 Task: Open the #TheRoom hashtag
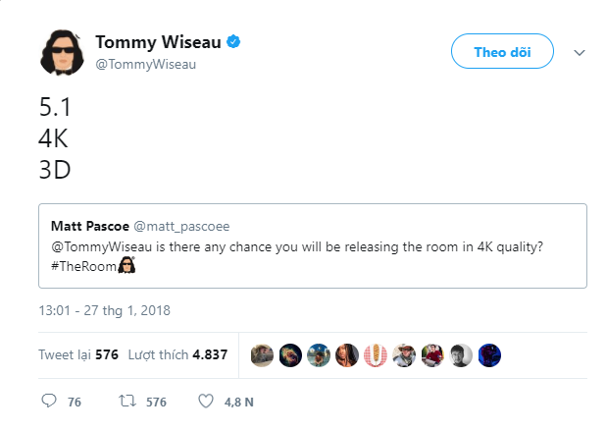(x=83, y=266)
